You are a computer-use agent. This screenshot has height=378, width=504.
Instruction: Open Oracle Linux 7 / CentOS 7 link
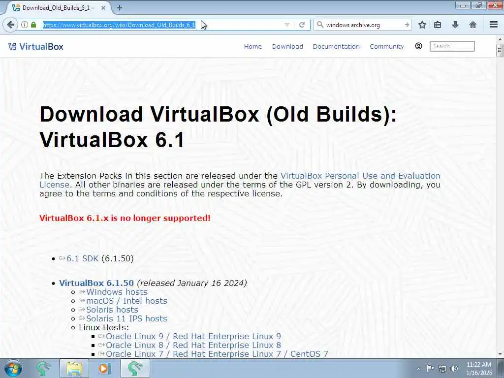pyautogui.click(x=217, y=354)
